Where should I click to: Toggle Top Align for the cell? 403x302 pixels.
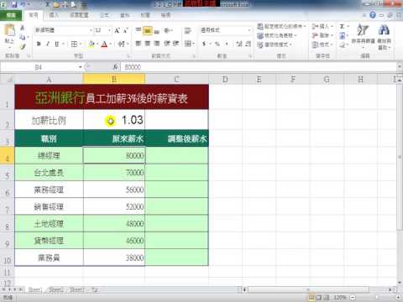(139, 30)
